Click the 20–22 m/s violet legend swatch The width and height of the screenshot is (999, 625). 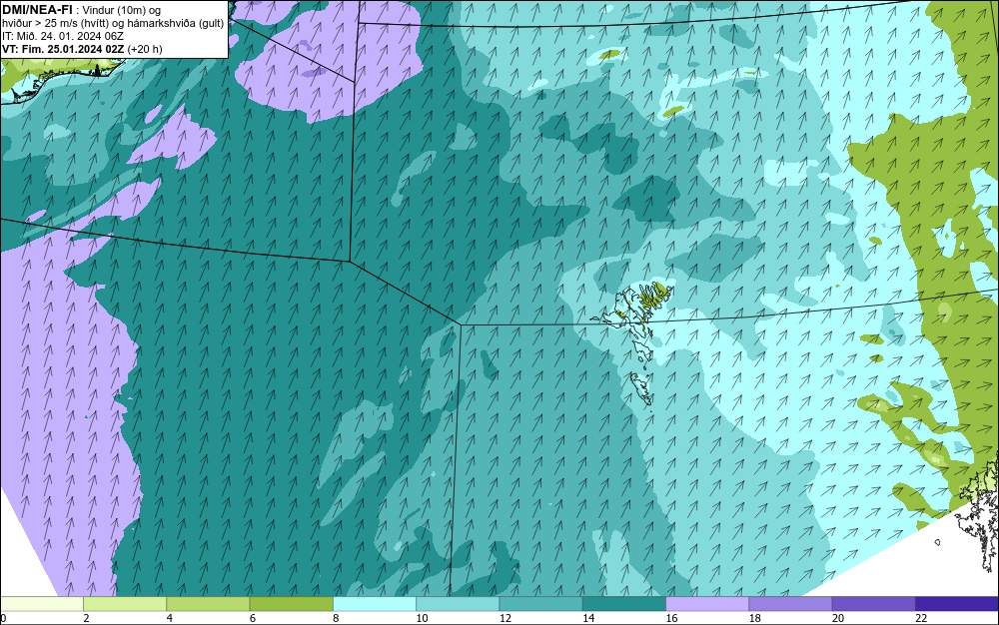click(x=873, y=604)
